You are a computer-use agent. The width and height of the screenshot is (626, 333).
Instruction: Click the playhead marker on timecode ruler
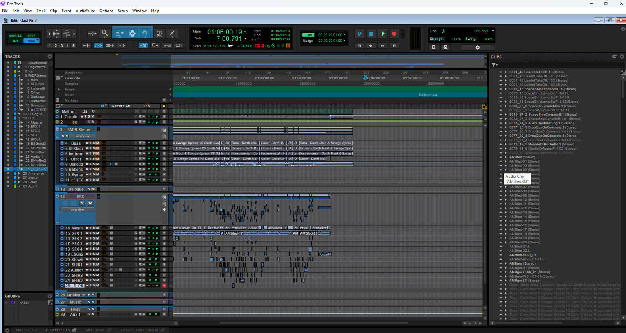[x=365, y=78]
